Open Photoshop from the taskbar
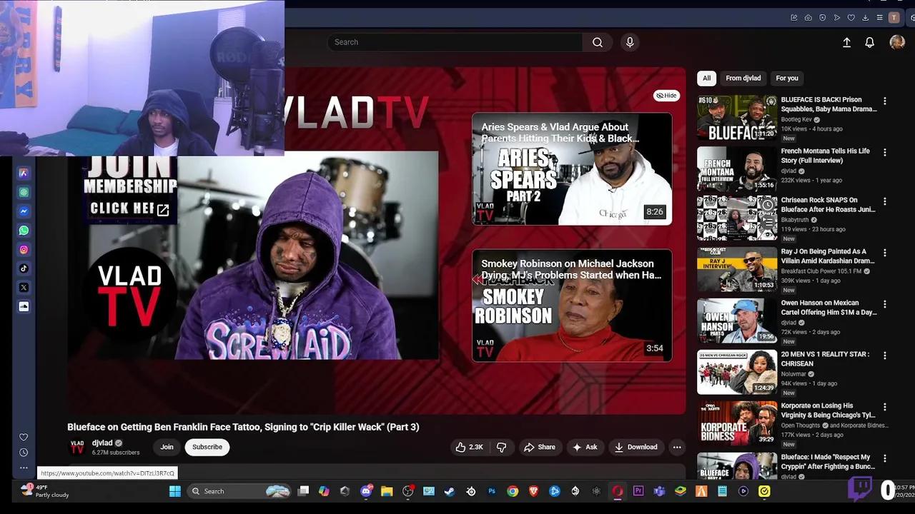 (x=492, y=491)
